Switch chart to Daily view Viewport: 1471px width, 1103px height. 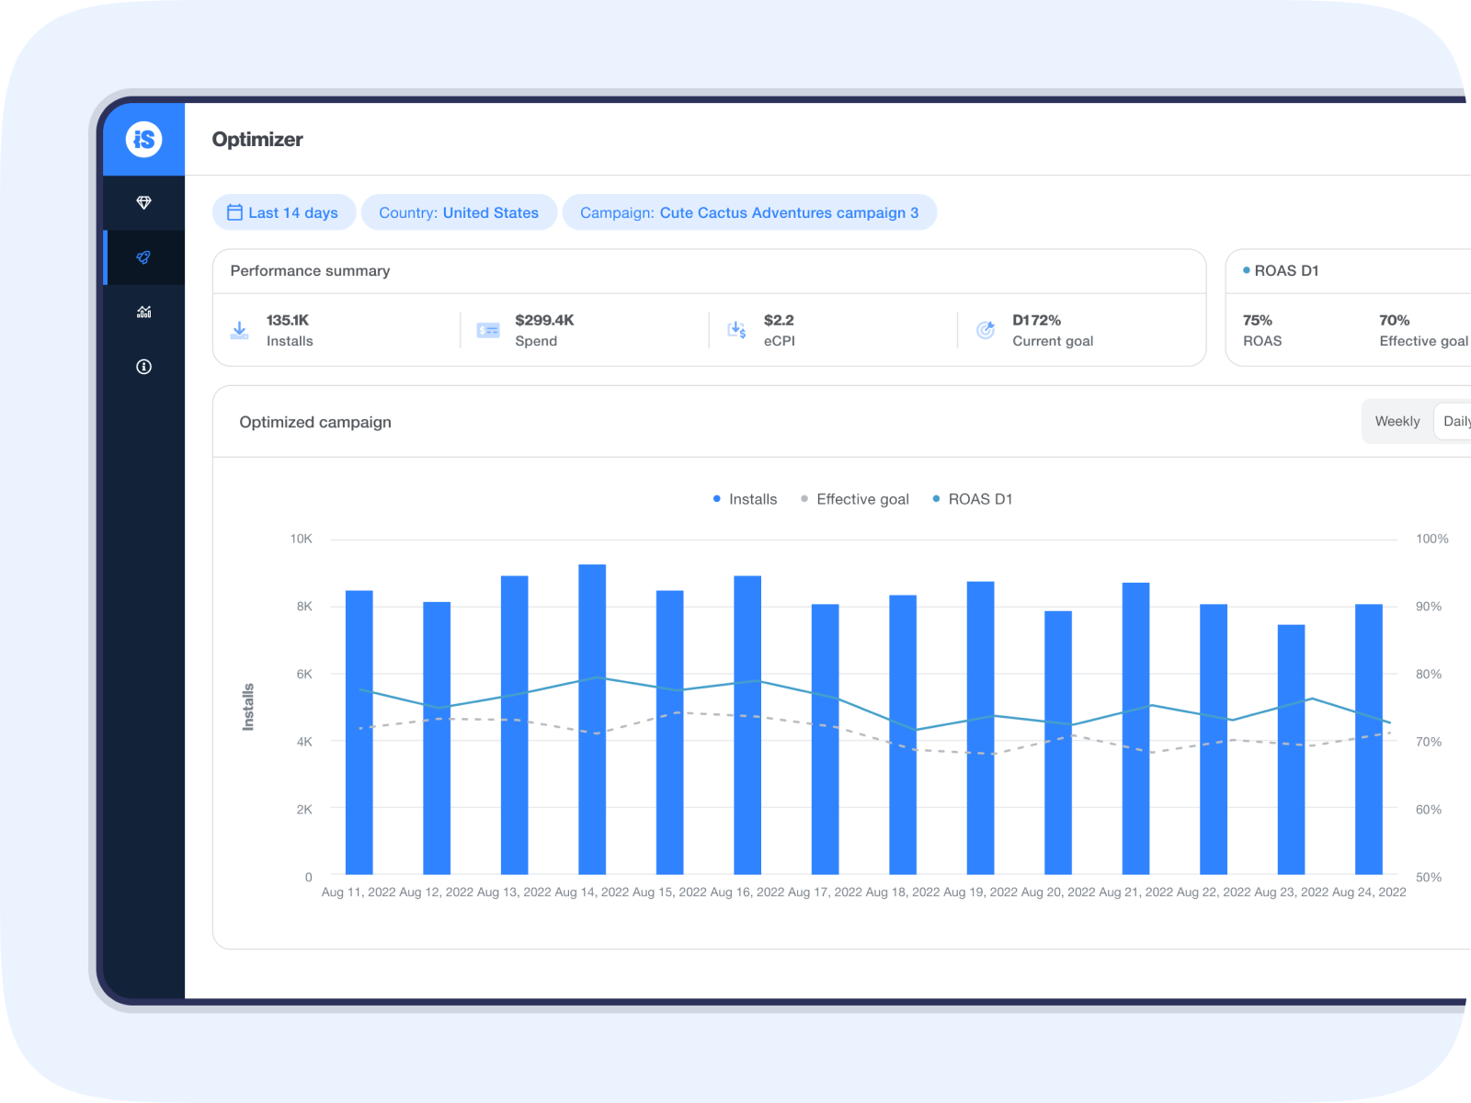tap(1454, 421)
